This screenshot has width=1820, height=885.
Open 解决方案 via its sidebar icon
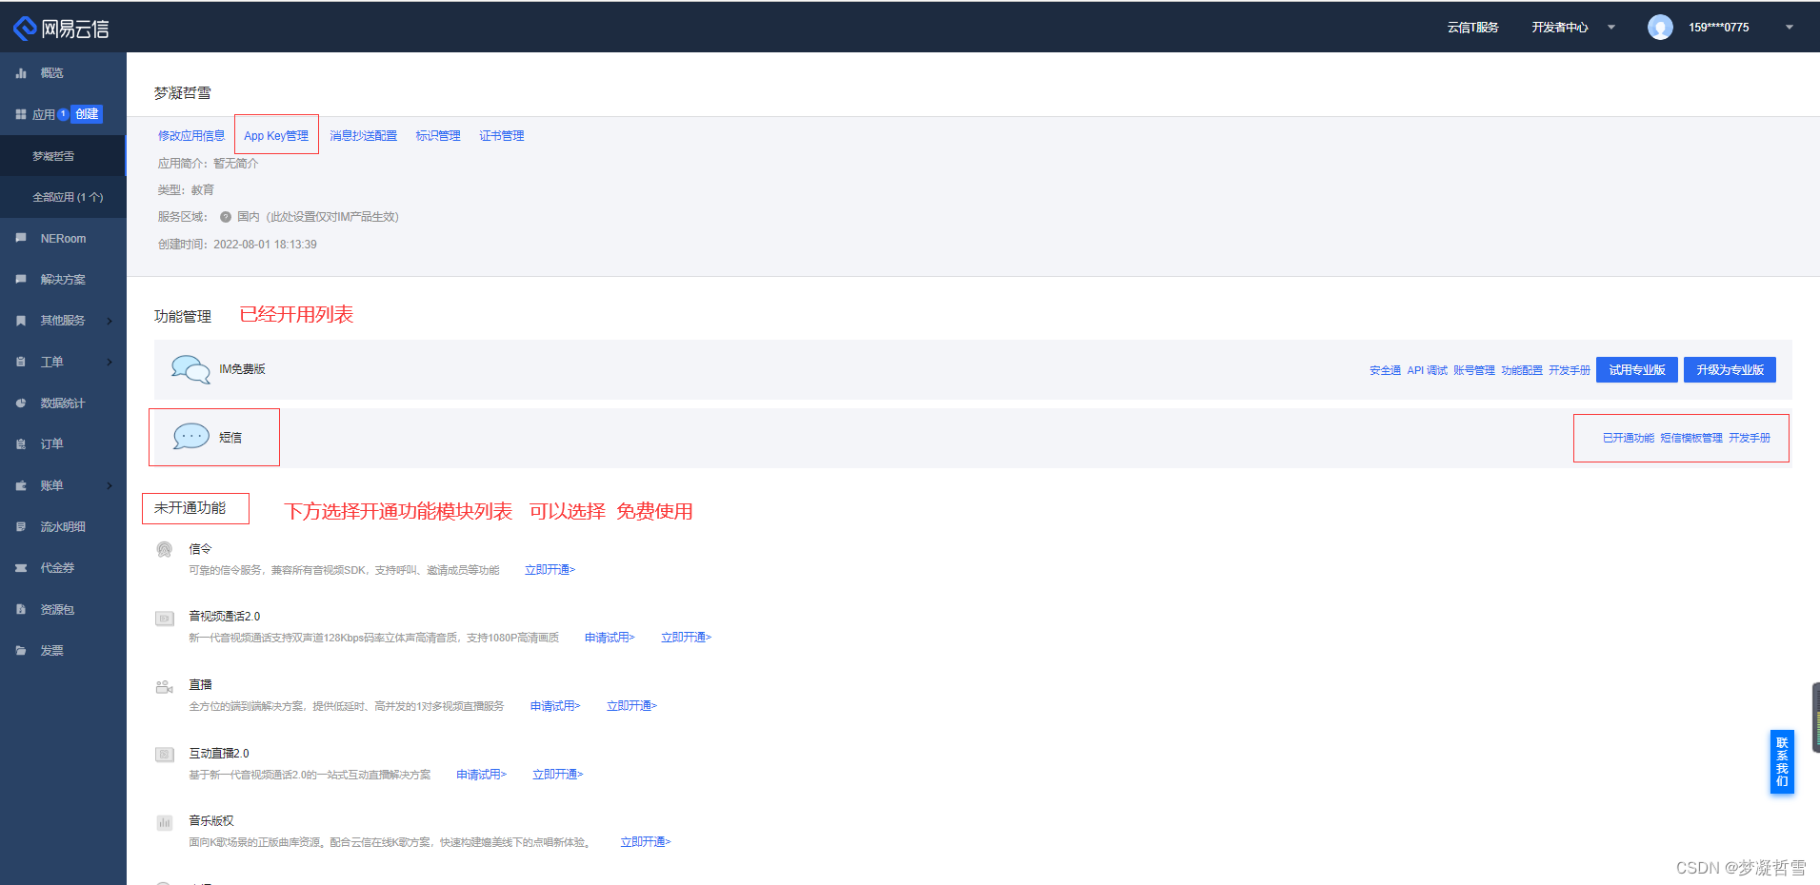click(21, 280)
